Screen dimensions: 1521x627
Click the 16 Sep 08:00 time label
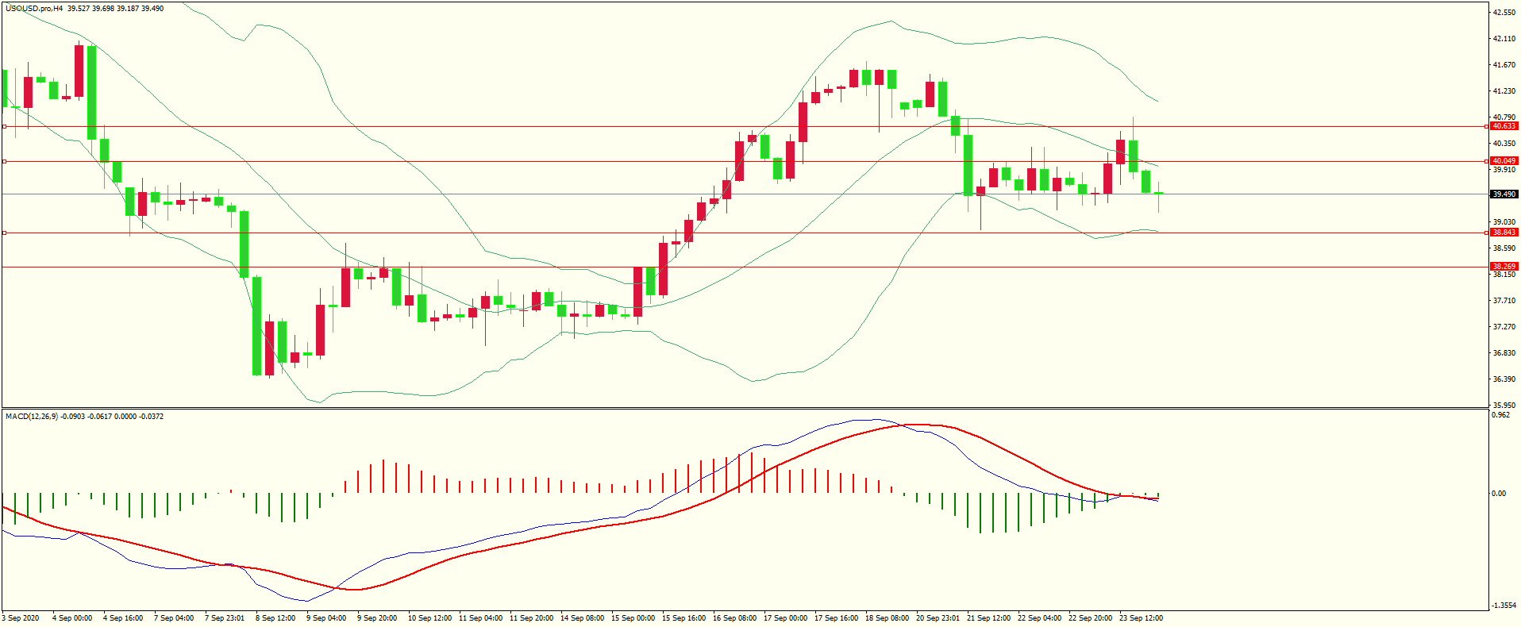coord(734,618)
